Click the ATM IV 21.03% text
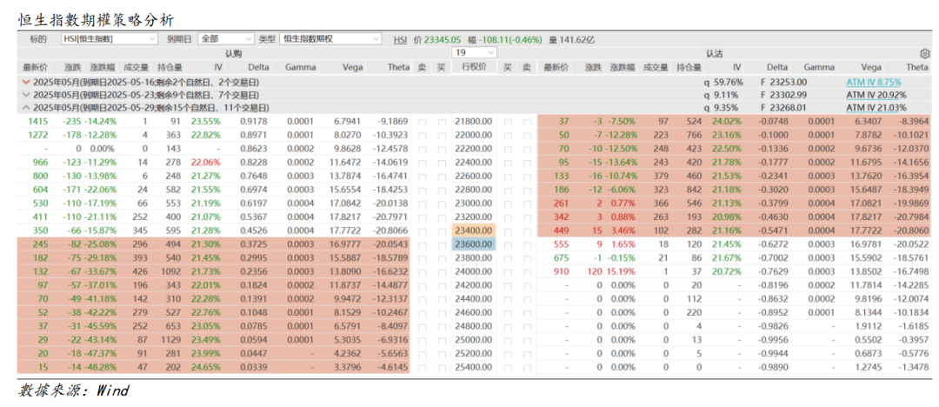939x407 pixels. [876, 108]
